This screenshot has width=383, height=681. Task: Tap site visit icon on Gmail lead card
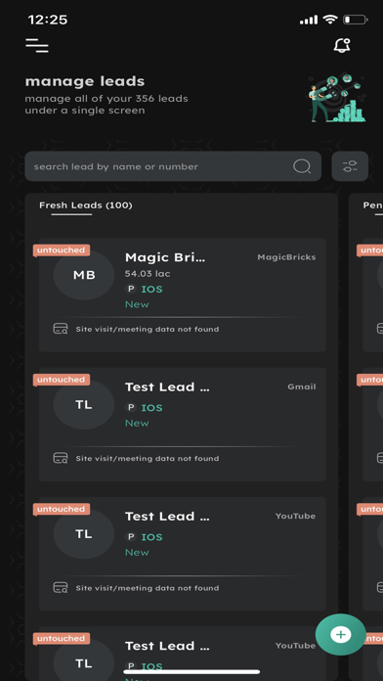pos(61,458)
